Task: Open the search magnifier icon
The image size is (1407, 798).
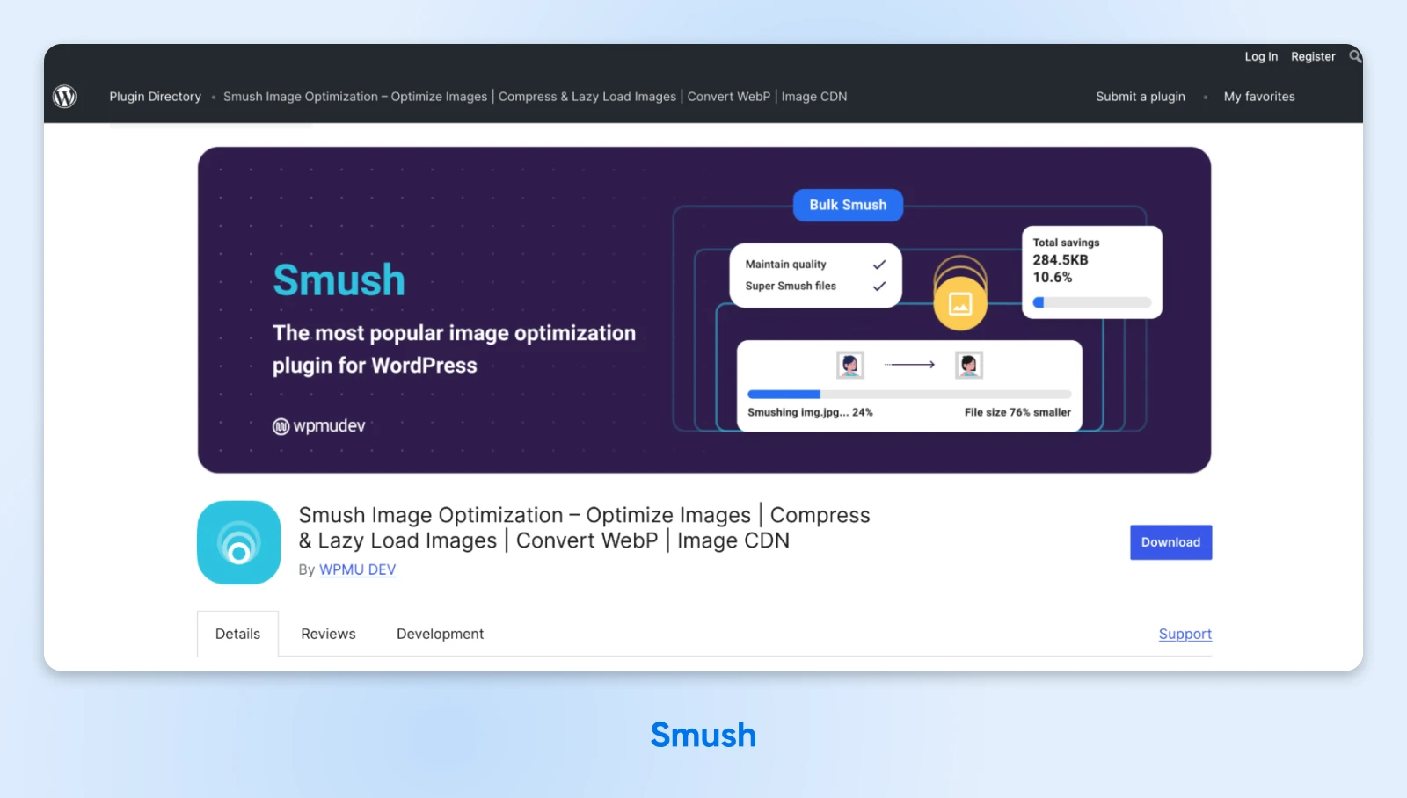Action: tap(1355, 56)
